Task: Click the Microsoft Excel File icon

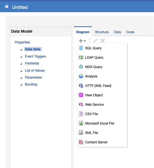Action: tap(81, 123)
